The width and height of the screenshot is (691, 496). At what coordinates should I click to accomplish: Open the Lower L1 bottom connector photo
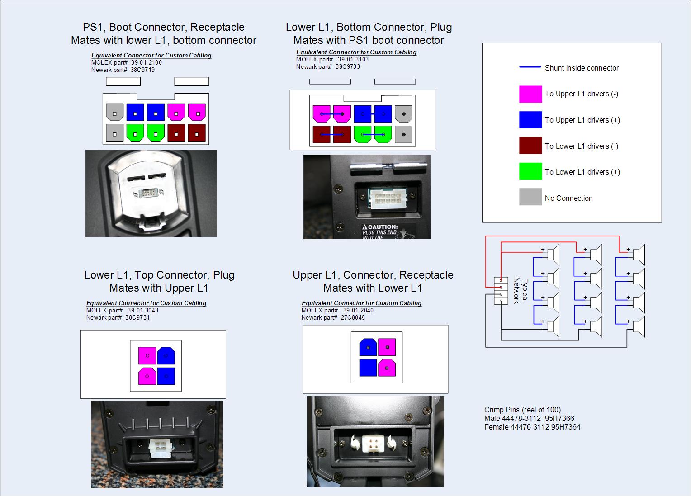pos(367,197)
